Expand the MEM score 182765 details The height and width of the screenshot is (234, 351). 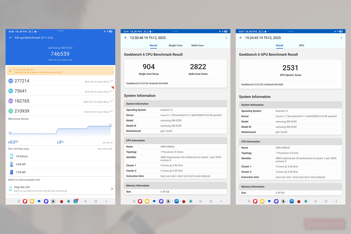[x=111, y=101]
